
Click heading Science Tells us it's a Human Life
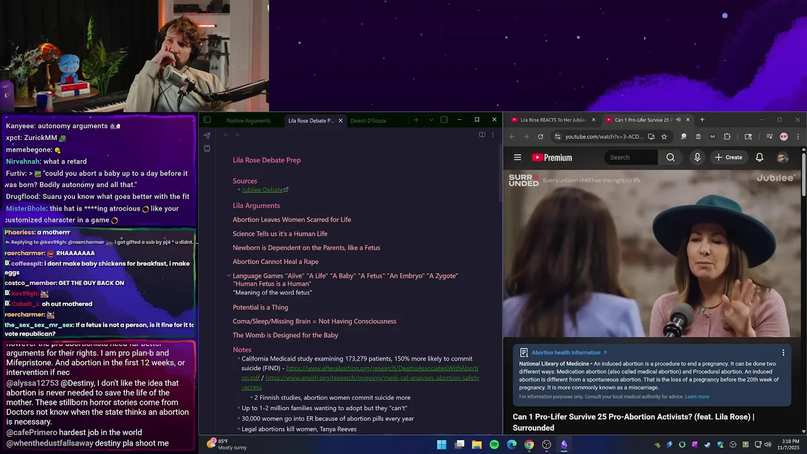[x=280, y=234]
